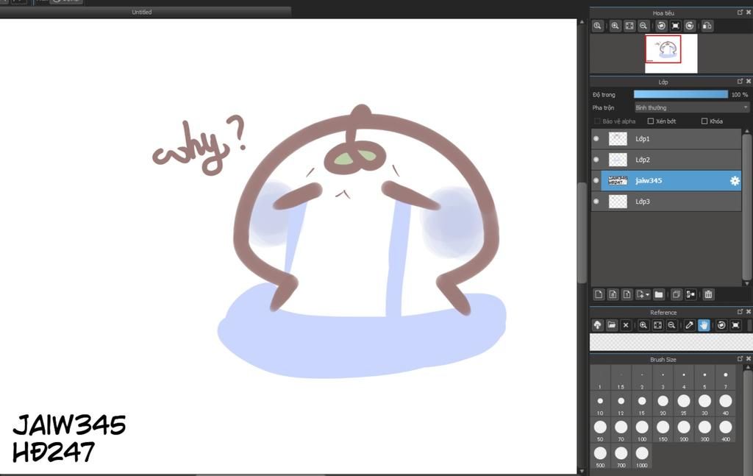Choose brush size 1
Viewport: 753px width, 476px height.
coord(600,377)
